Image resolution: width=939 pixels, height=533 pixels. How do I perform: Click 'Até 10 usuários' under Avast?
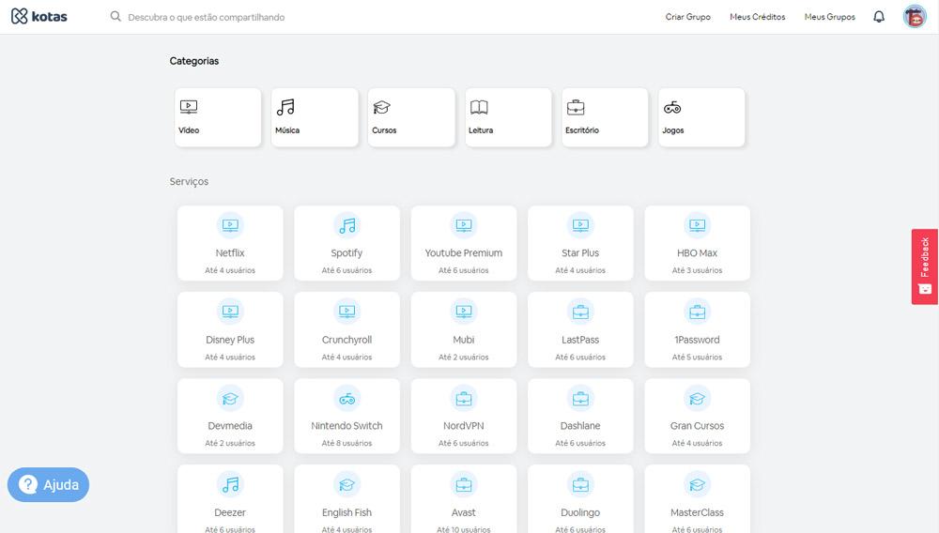pos(464,529)
